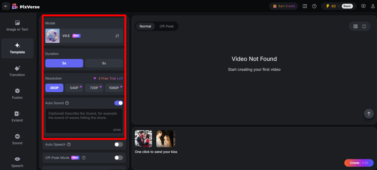
Task: Click the V4.5 model thumbnail
Action: pyautogui.click(x=53, y=36)
